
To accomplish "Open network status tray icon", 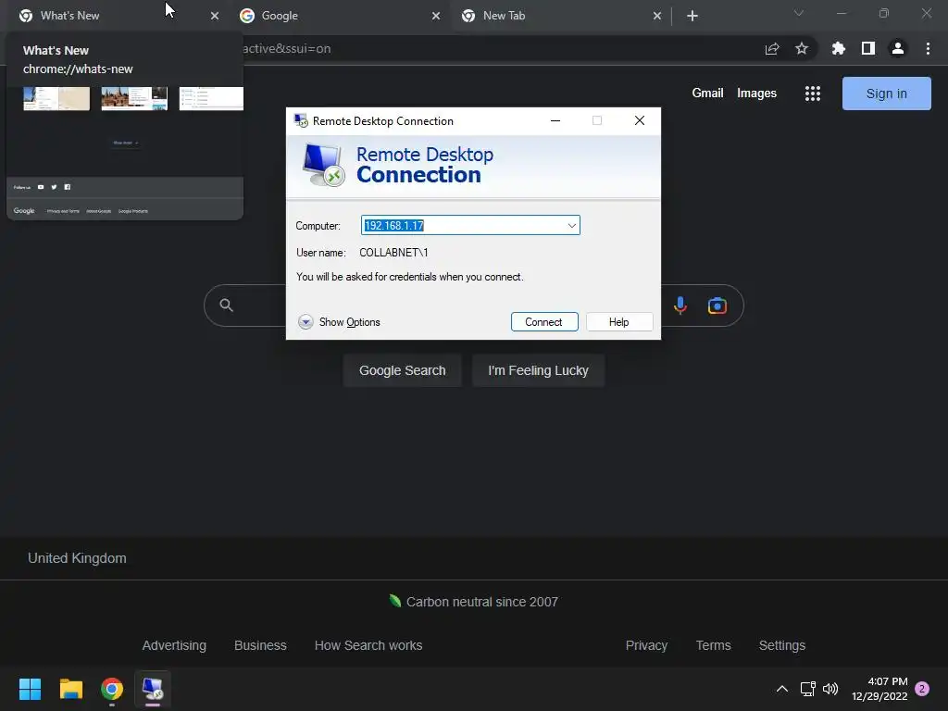I will (x=807, y=689).
